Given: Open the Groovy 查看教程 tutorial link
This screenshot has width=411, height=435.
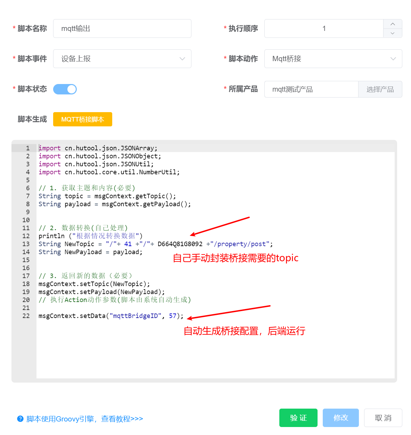Looking at the screenshot, I should pyautogui.click(x=84, y=419).
